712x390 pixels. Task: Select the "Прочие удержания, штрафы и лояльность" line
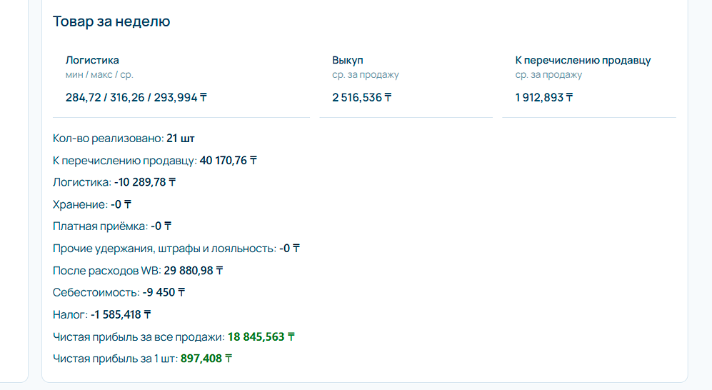(x=176, y=249)
